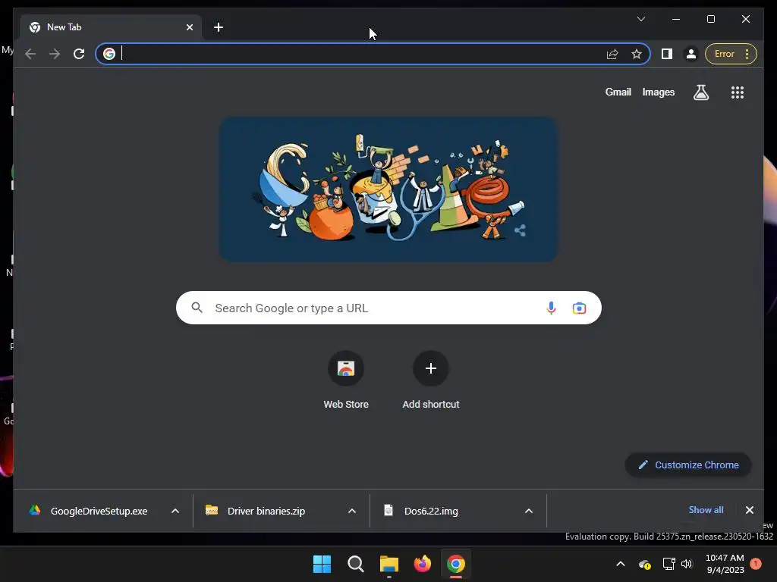Launch Firefox from taskbar
The image size is (777, 582).
pos(423,564)
